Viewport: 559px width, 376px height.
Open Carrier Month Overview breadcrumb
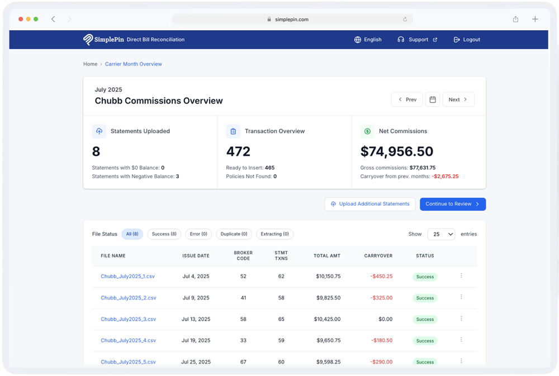coord(134,64)
